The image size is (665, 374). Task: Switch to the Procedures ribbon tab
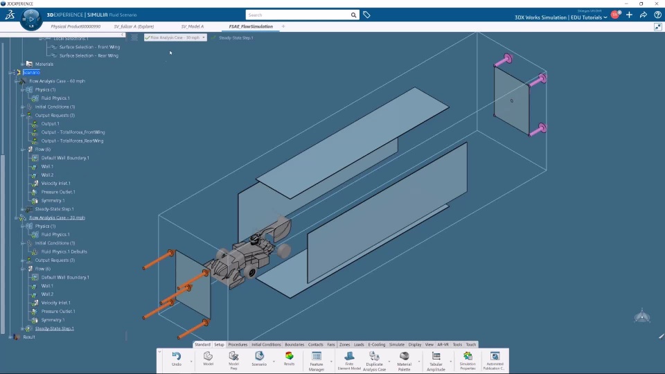238,344
